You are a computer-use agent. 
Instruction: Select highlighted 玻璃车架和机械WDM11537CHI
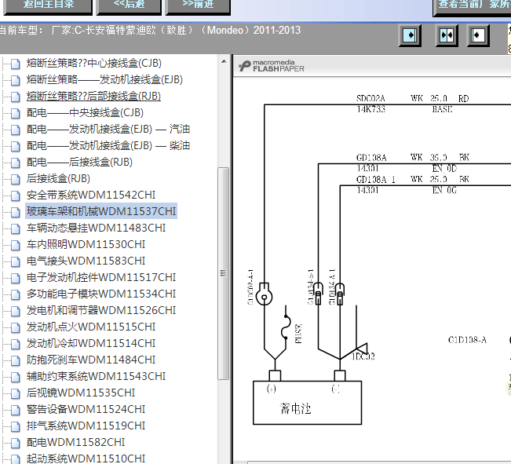101,211
